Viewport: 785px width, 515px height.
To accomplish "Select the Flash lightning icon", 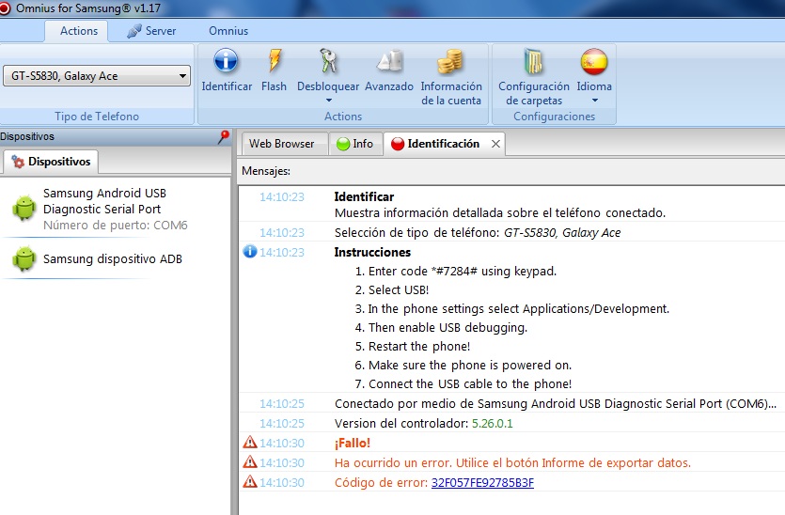I will click(275, 60).
